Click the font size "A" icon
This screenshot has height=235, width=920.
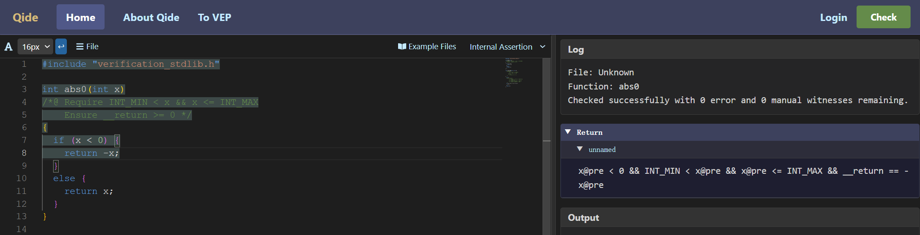pyautogui.click(x=9, y=47)
